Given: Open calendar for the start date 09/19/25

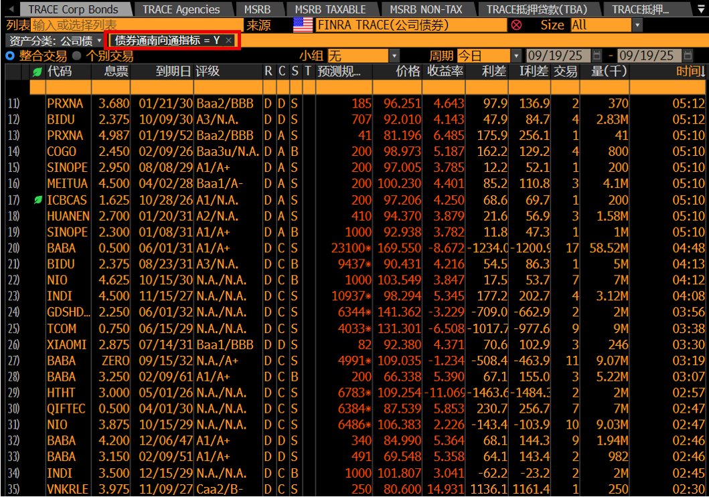Looking at the screenshot, I should (598, 56).
